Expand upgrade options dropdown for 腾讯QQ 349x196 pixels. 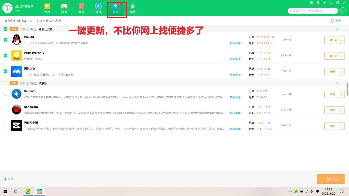(343, 40)
